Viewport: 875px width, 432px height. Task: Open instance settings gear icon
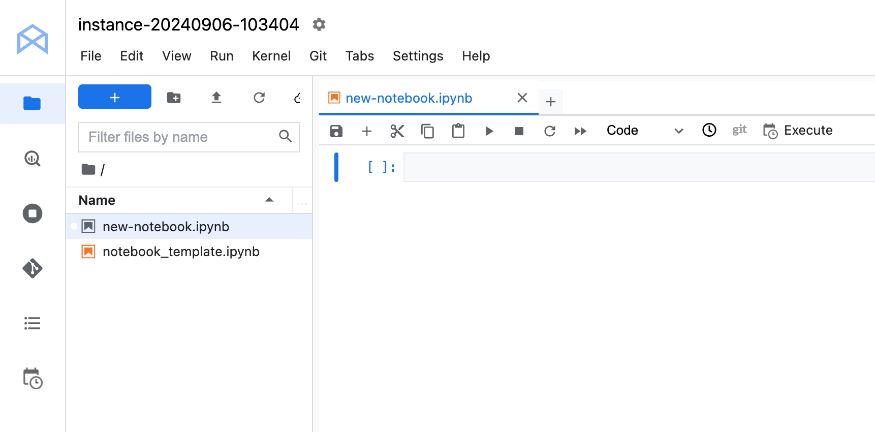pos(319,24)
